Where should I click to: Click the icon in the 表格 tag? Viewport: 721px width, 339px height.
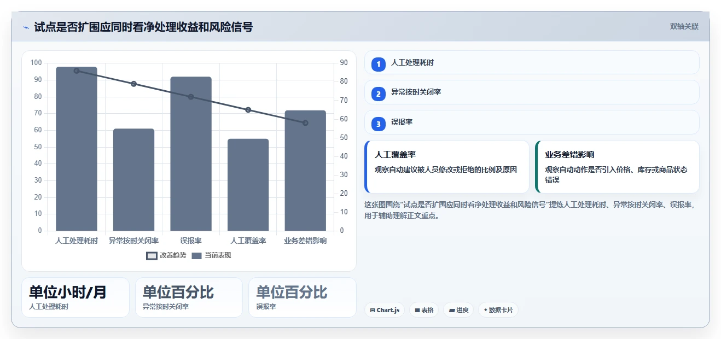click(417, 310)
